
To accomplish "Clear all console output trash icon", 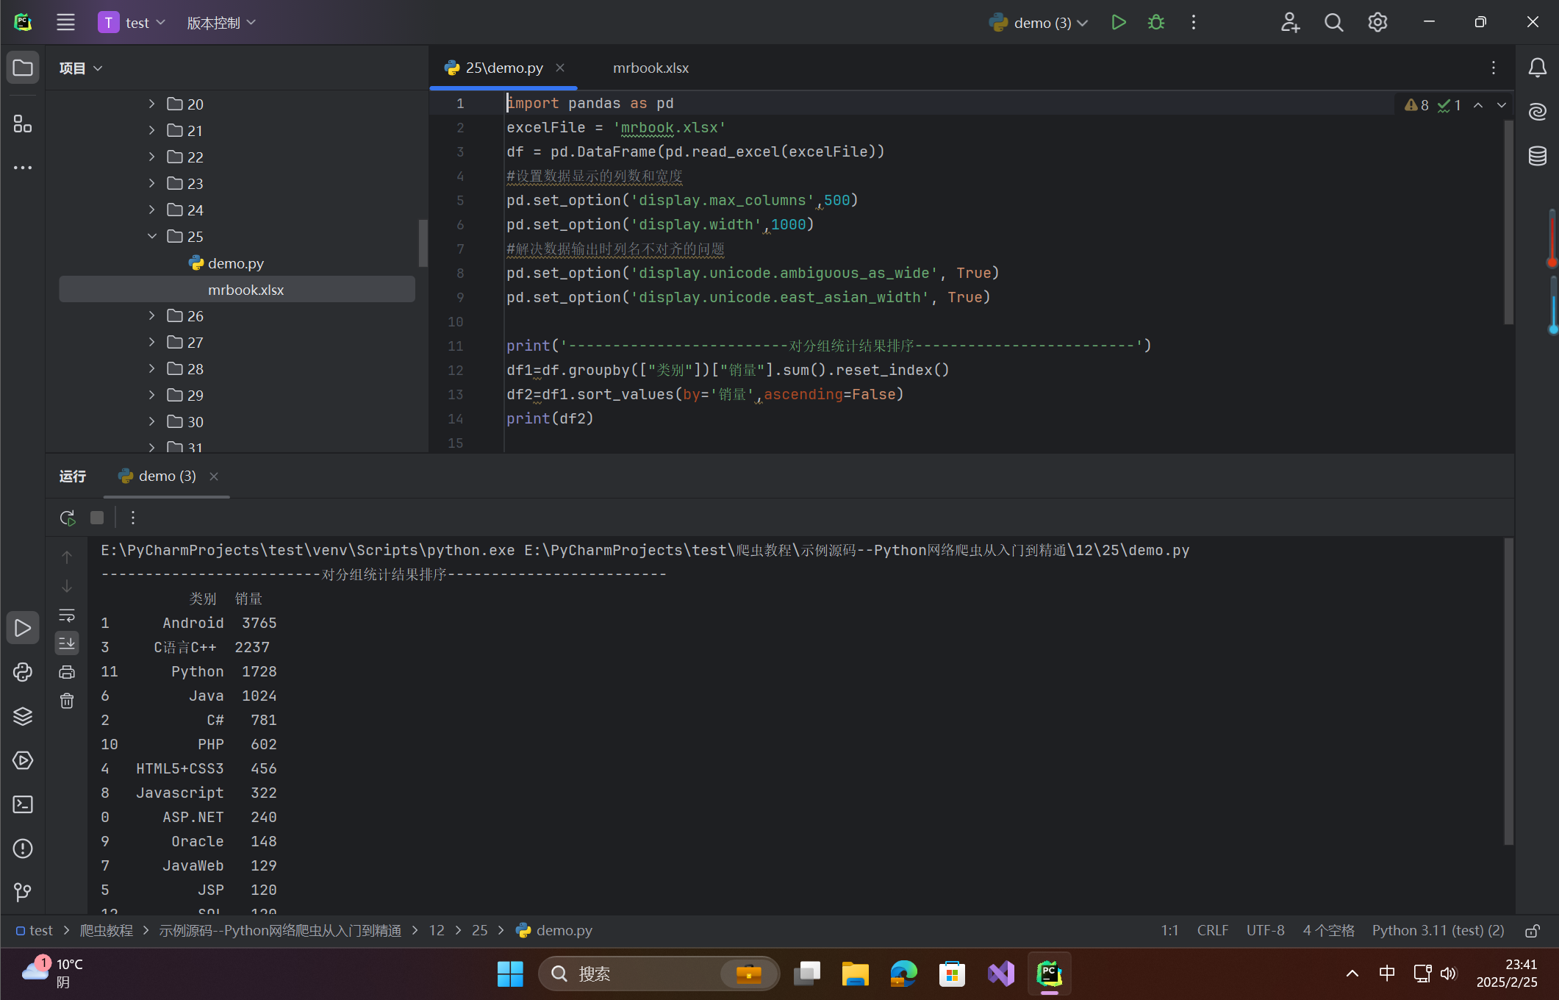I will 67,701.
